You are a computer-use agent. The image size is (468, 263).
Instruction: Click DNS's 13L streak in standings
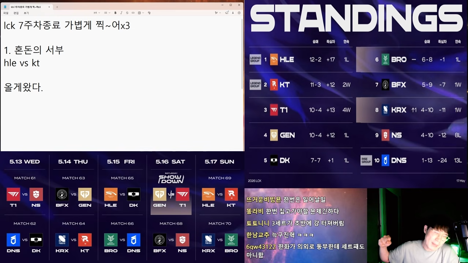pyautogui.click(x=457, y=160)
